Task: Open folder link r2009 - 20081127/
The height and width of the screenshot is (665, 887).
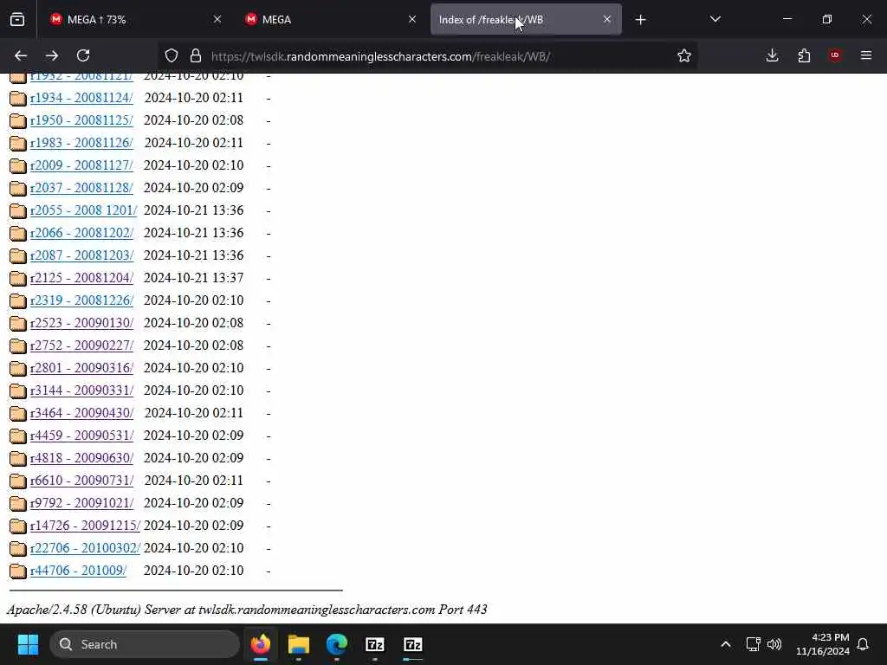Action: [x=81, y=165]
